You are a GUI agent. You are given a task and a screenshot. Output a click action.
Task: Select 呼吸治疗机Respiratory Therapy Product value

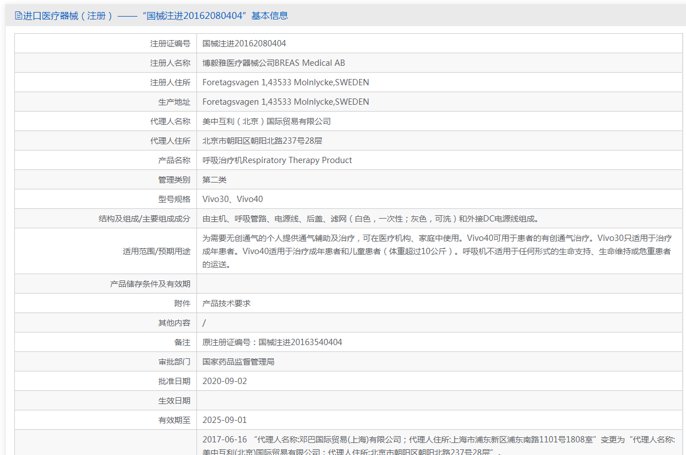[277, 160]
